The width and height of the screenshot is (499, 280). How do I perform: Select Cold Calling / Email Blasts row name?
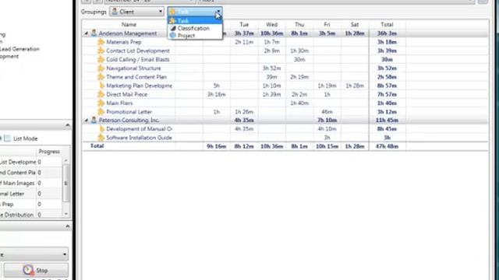138,59
